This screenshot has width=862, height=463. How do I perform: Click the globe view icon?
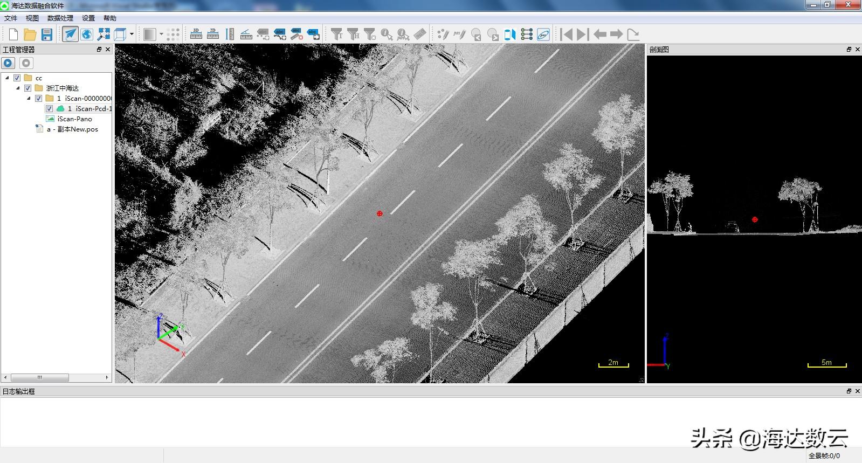(87, 34)
